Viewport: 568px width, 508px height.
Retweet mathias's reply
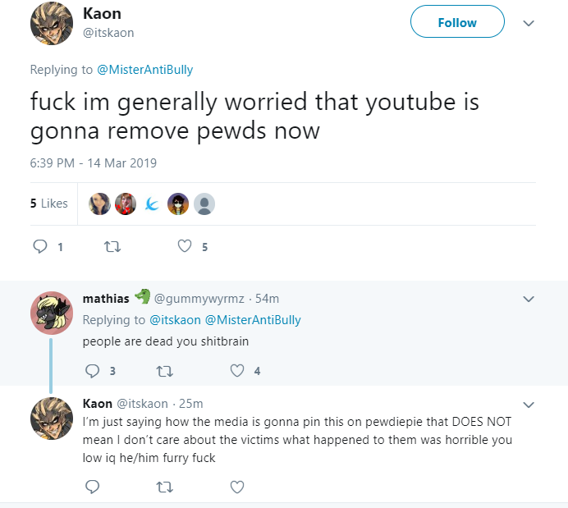point(164,371)
